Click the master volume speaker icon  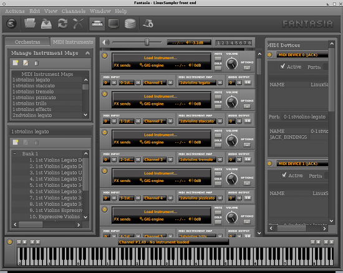tap(106, 42)
